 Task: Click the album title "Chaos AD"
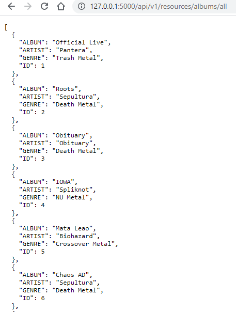(70, 275)
